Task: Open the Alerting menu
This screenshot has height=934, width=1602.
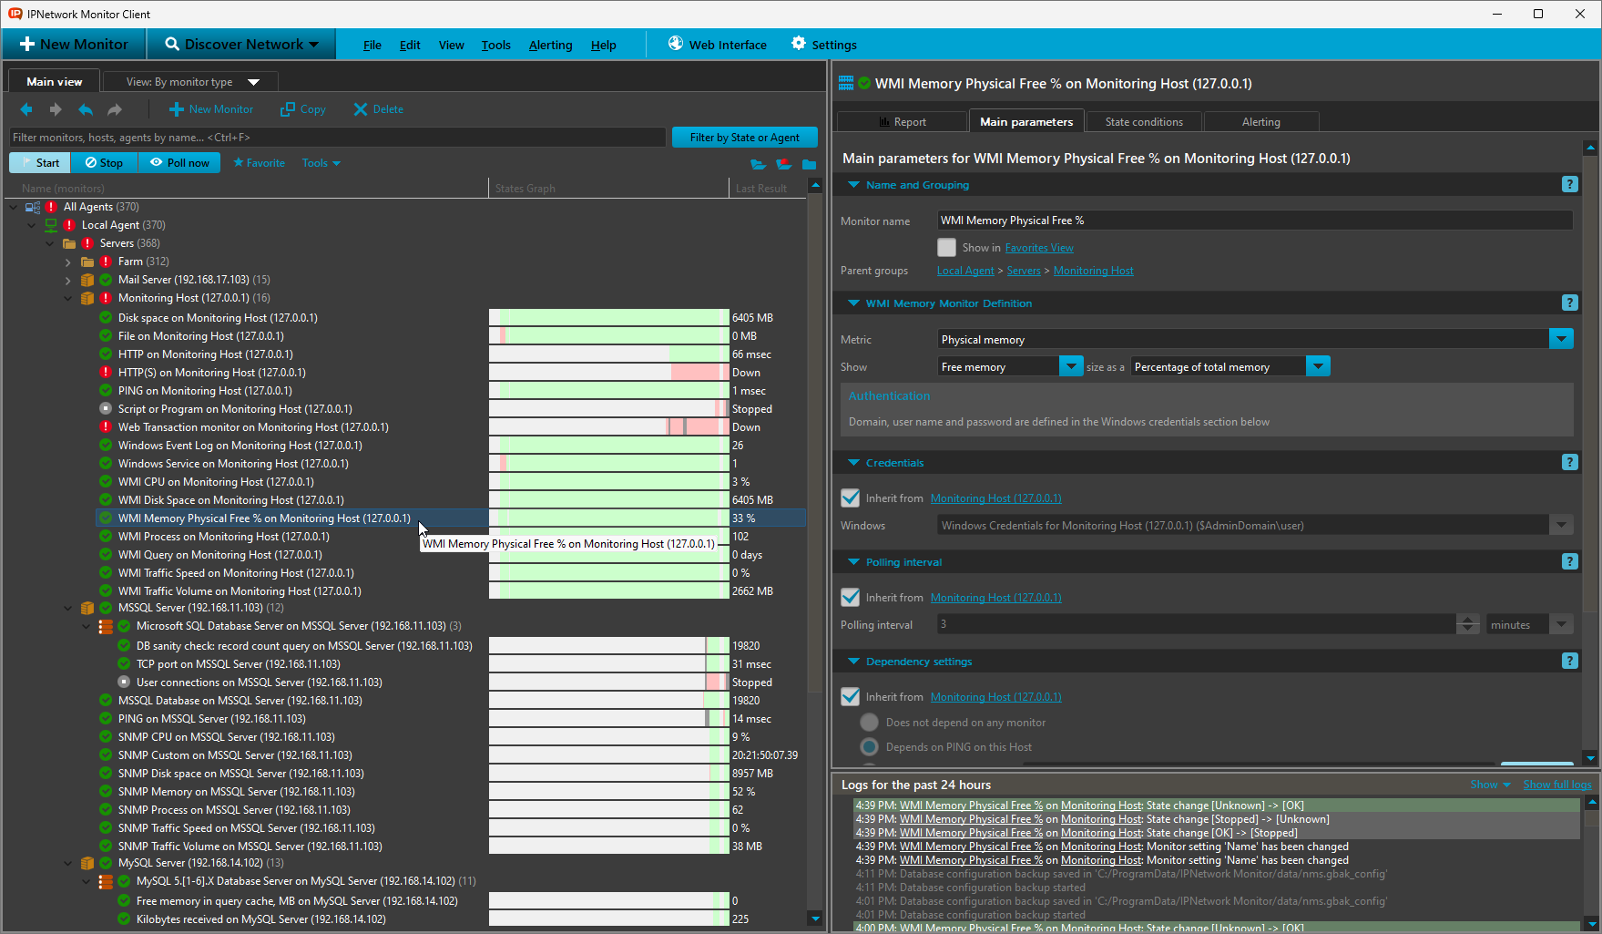Action: [550, 46]
